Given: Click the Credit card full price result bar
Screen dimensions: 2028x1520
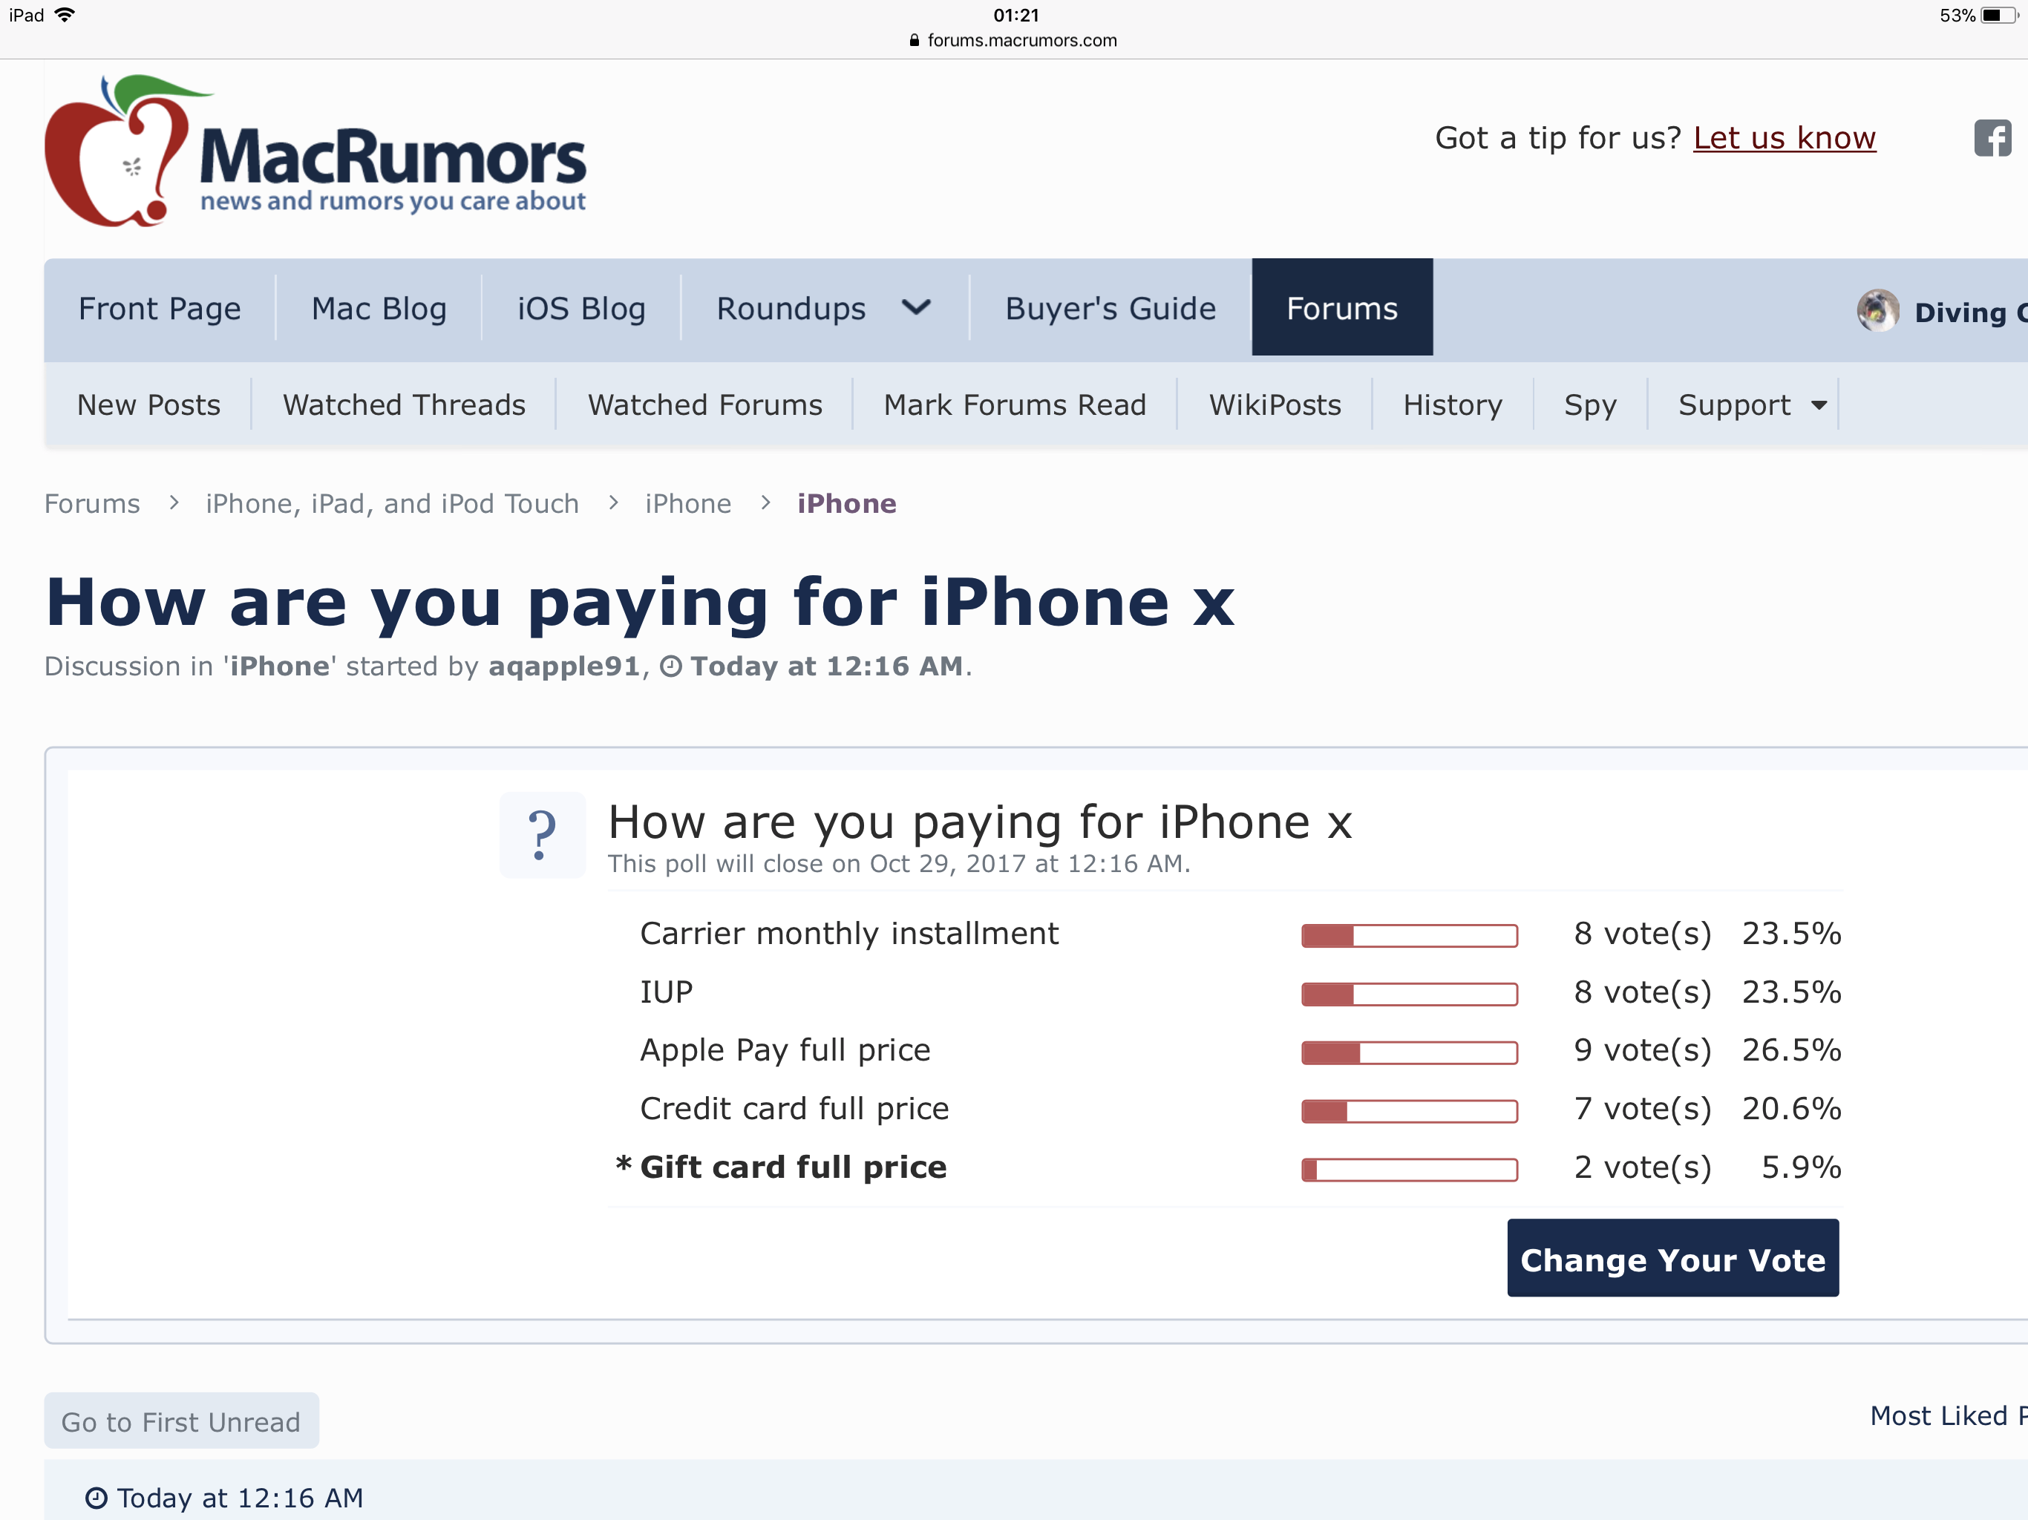Looking at the screenshot, I should pyautogui.click(x=1409, y=1111).
